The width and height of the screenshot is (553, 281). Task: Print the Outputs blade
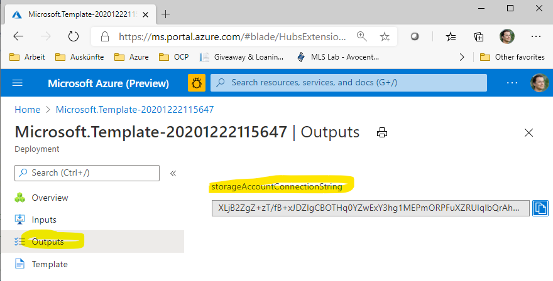click(382, 133)
